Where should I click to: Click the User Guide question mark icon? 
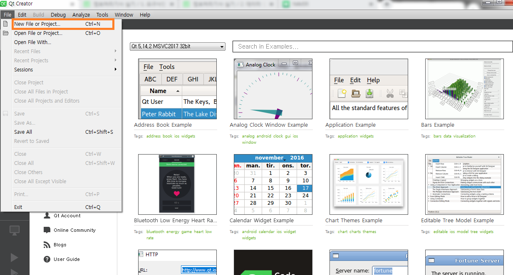[47, 259]
